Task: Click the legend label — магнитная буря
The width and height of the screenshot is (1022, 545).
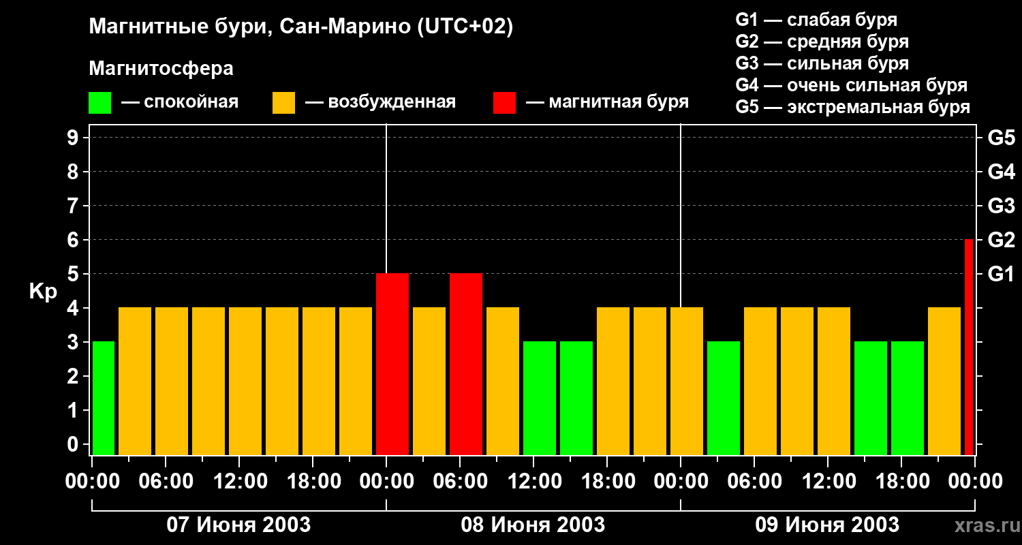Action: (x=607, y=103)
